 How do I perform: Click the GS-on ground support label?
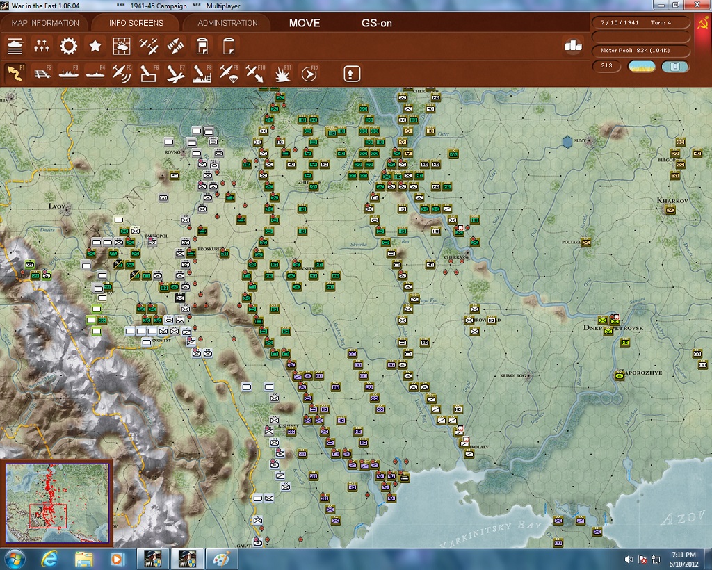[x=376, y=23]
